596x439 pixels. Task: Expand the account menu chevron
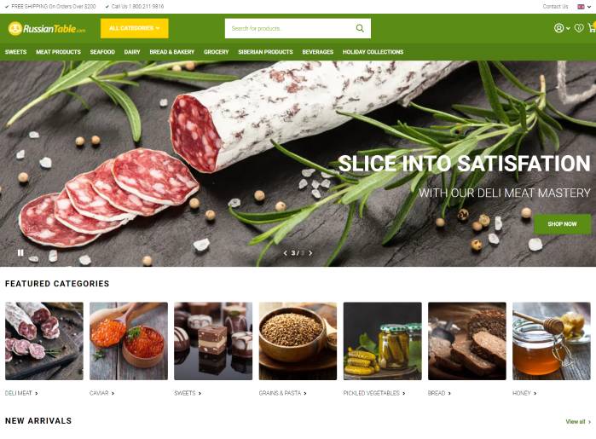(x=568, y=28)
